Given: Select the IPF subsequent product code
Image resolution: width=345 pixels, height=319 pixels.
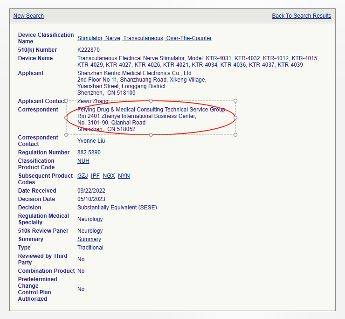Looking at the screenshot, I should point(95,176).
